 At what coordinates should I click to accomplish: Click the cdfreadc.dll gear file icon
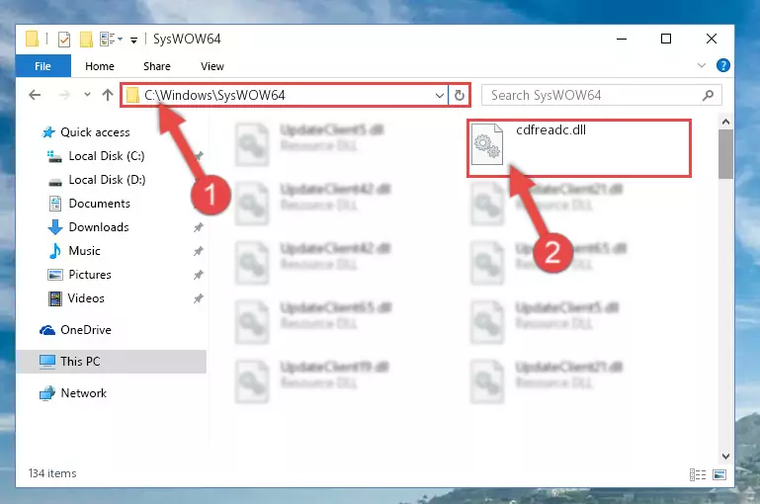(x=487, y=144)
